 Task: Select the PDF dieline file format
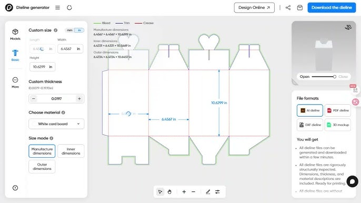(x=338, y=110)
